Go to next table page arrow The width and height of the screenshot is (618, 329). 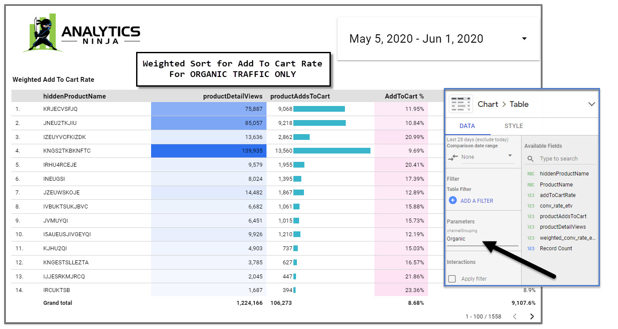coord(532,316)
